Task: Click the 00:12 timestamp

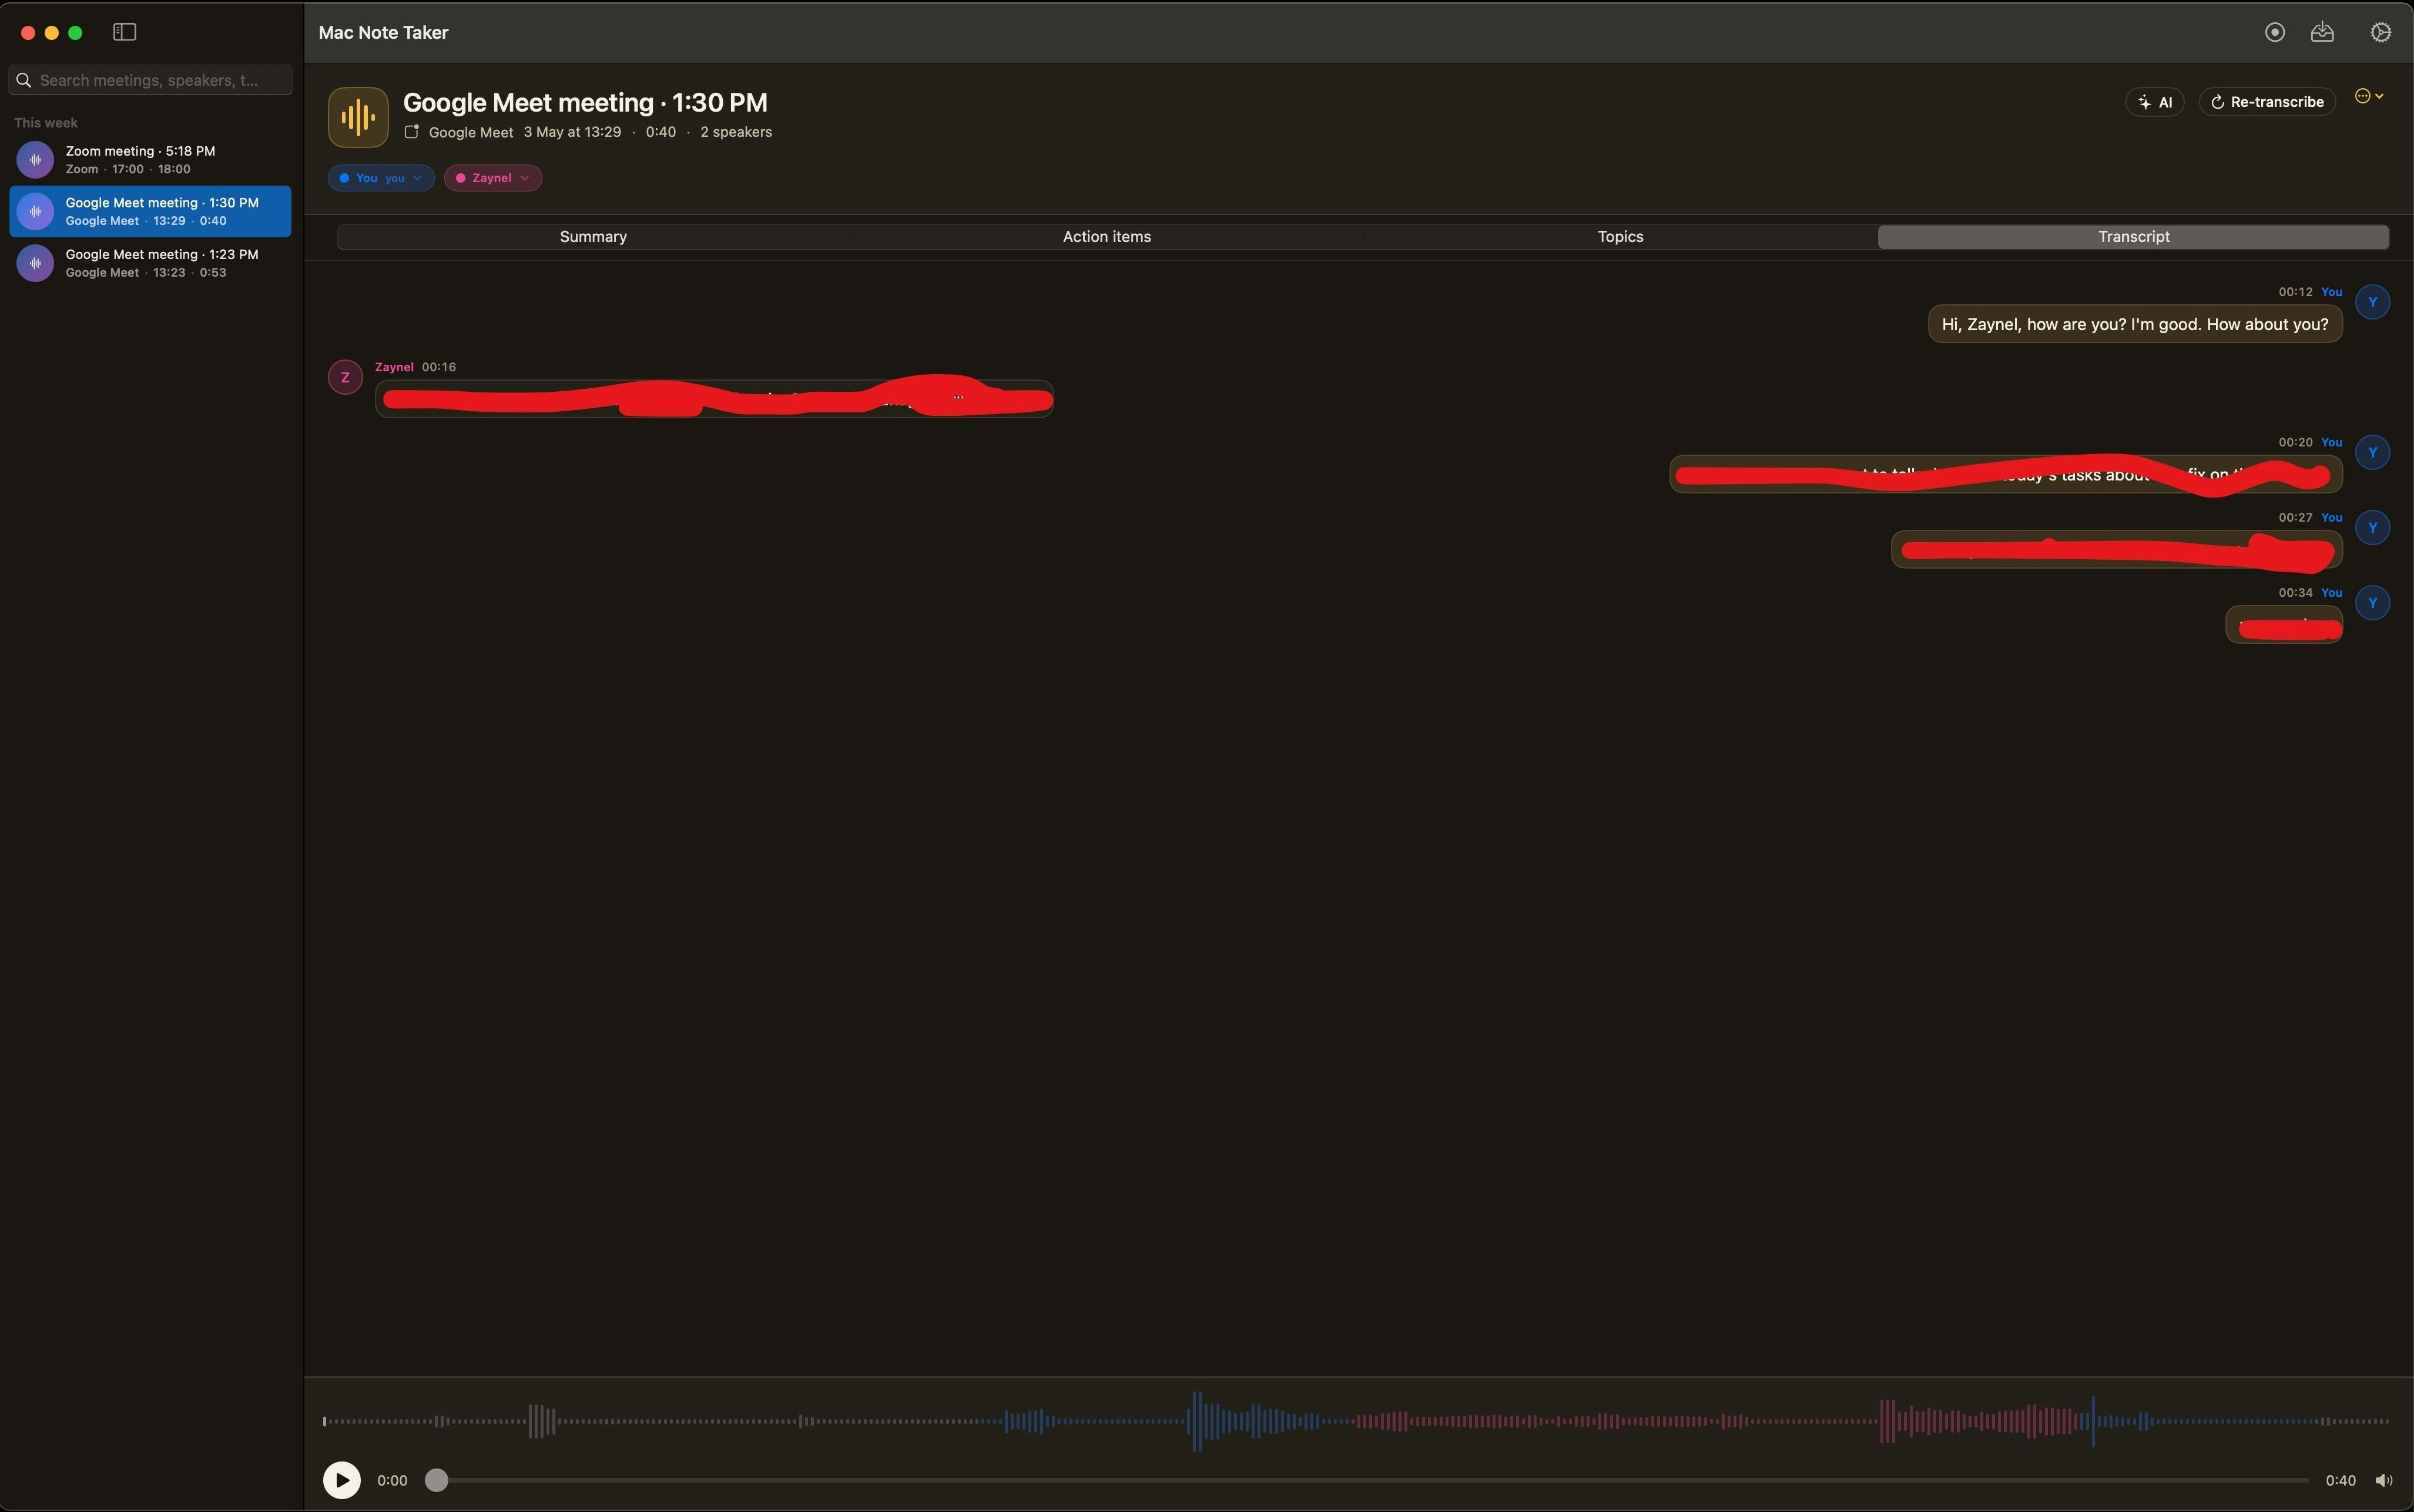Action: (2295, 292)
